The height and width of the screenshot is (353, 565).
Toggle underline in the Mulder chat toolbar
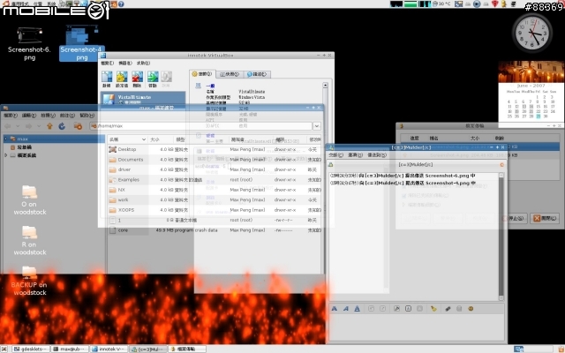click(x=357, y=309)
